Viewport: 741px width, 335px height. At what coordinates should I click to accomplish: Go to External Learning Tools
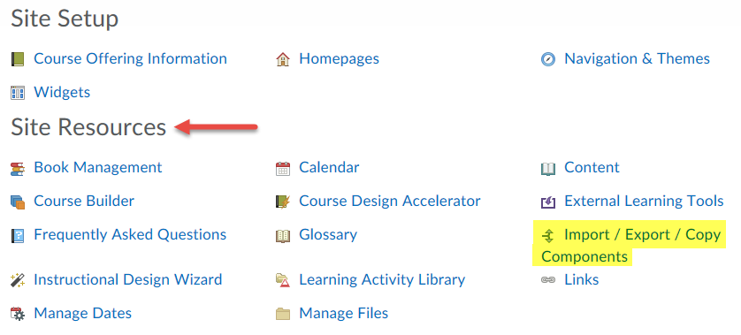(644, 202)
